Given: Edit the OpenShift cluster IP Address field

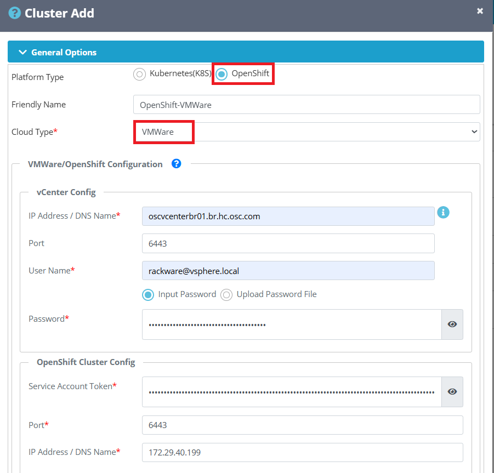Looking at the screenshot, I should coord(303,453).
